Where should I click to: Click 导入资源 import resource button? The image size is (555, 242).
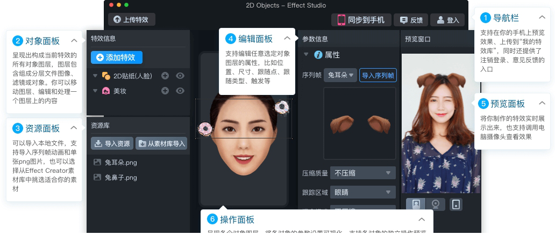coord(112,143)
